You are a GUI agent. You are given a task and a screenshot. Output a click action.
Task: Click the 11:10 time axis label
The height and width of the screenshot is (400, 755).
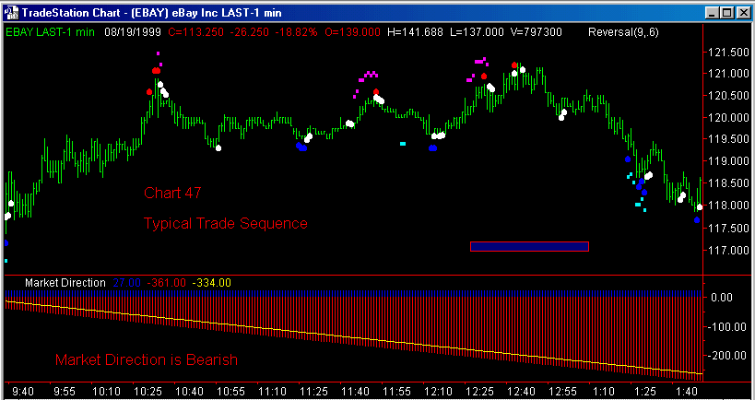(271, 392)
